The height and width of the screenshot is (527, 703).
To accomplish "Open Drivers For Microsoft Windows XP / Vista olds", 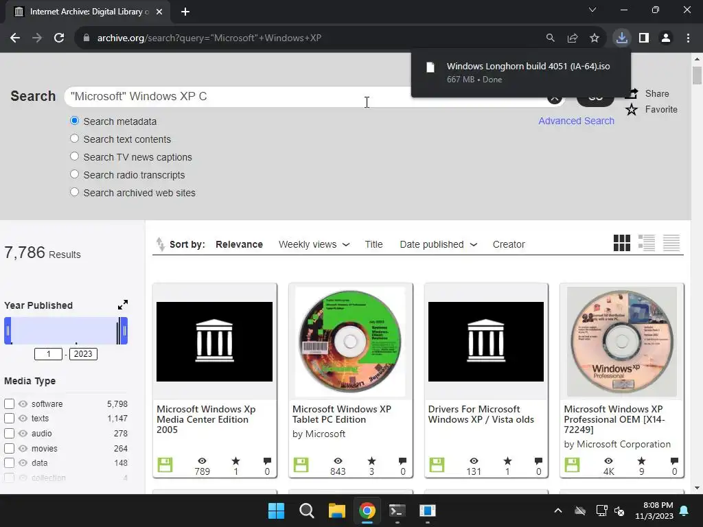I will (x=481, y=414).
